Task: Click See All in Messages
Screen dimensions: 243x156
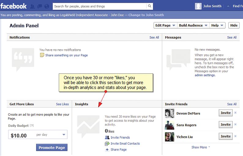Action: pos(232,37)
